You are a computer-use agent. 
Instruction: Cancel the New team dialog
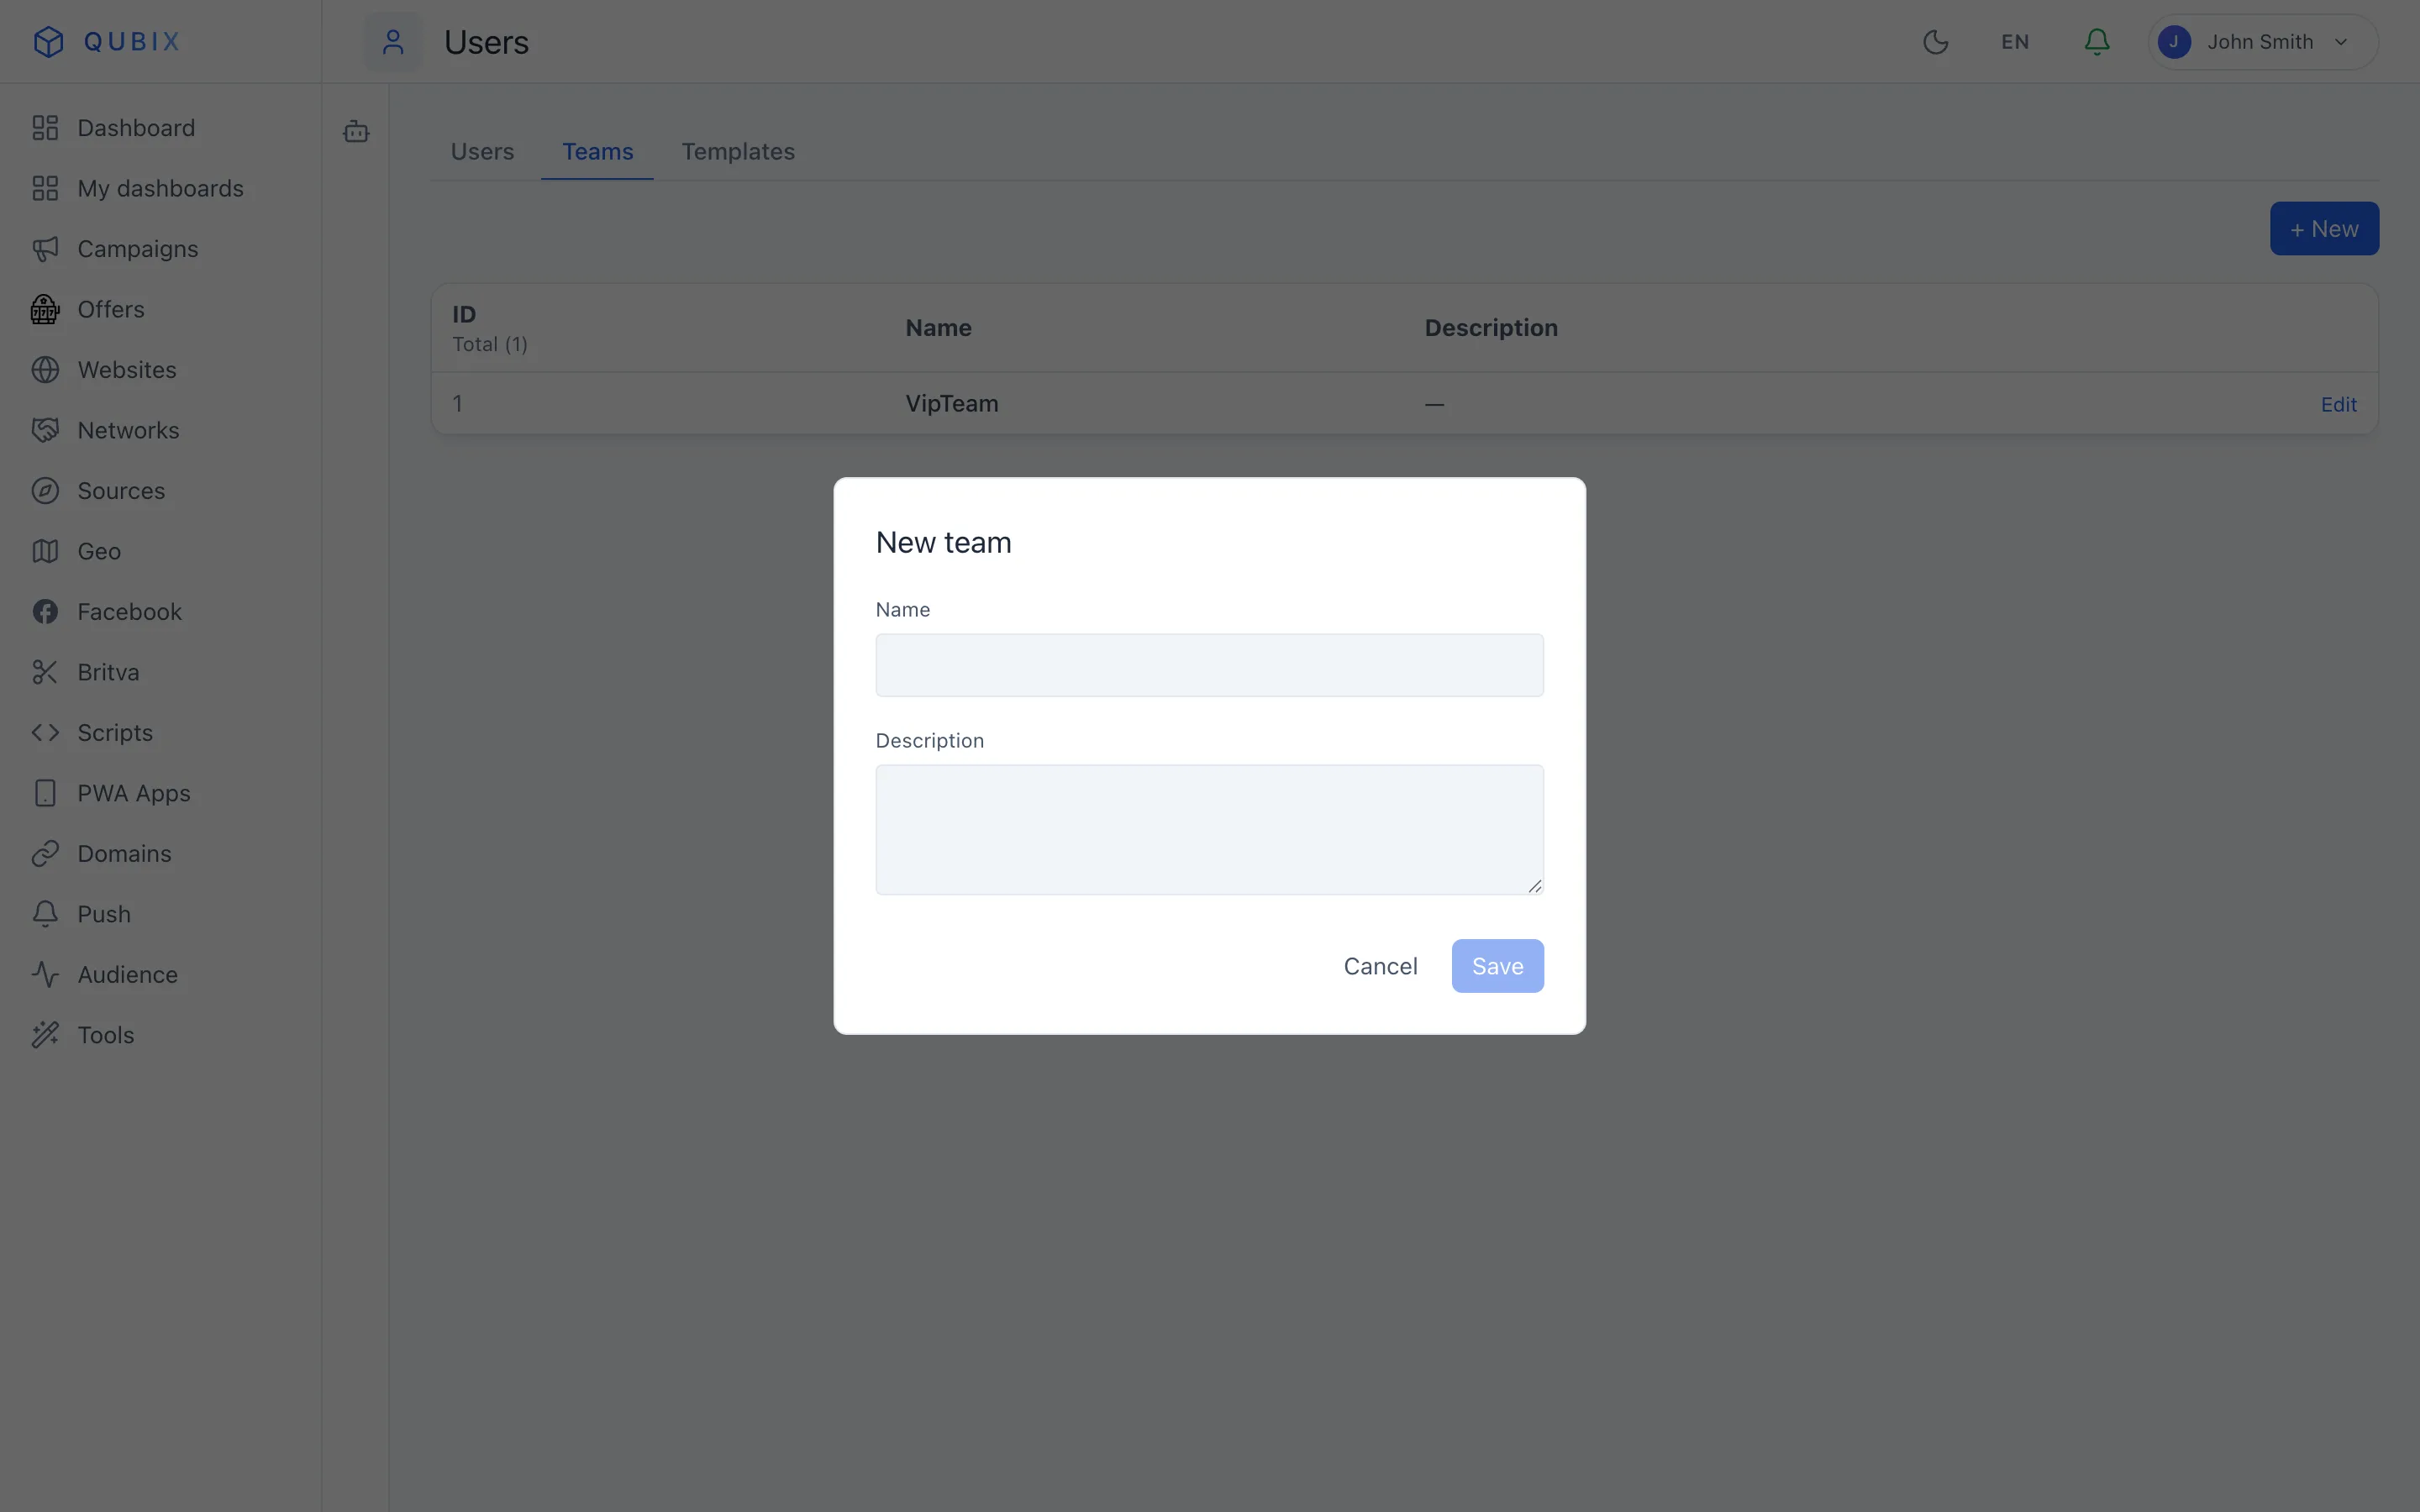click(x=1380, y=966)
